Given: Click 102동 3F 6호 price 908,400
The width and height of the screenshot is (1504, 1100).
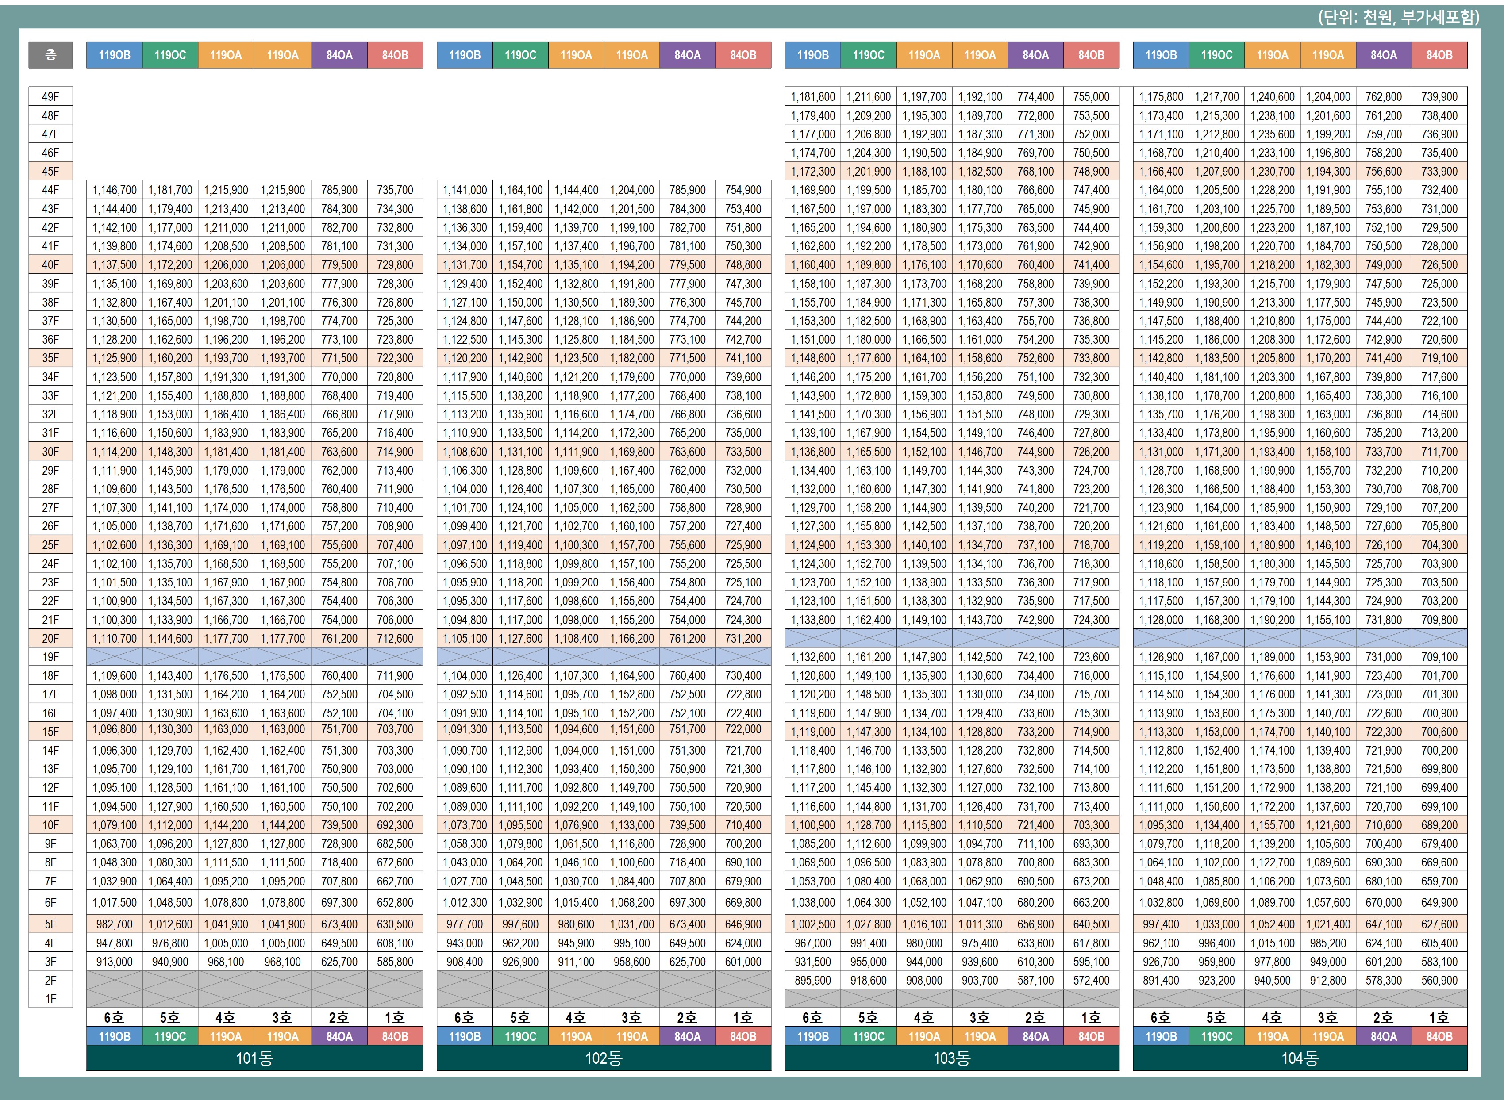Looking at the screenshot, I should [464, 962].
